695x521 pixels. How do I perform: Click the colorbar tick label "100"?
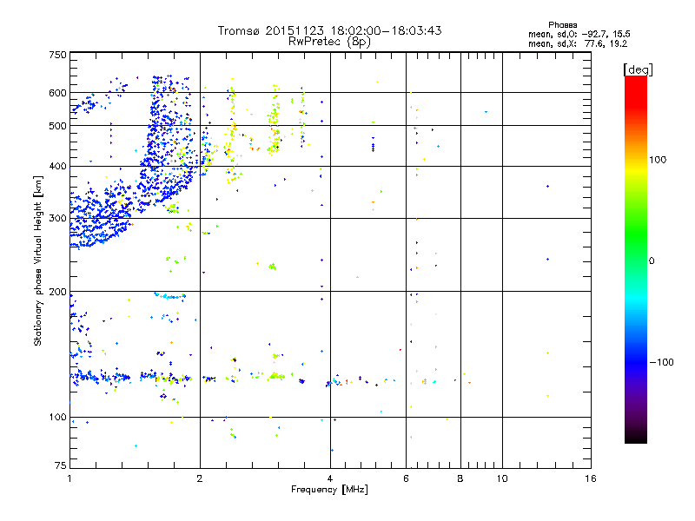click(x=658, y=160)
